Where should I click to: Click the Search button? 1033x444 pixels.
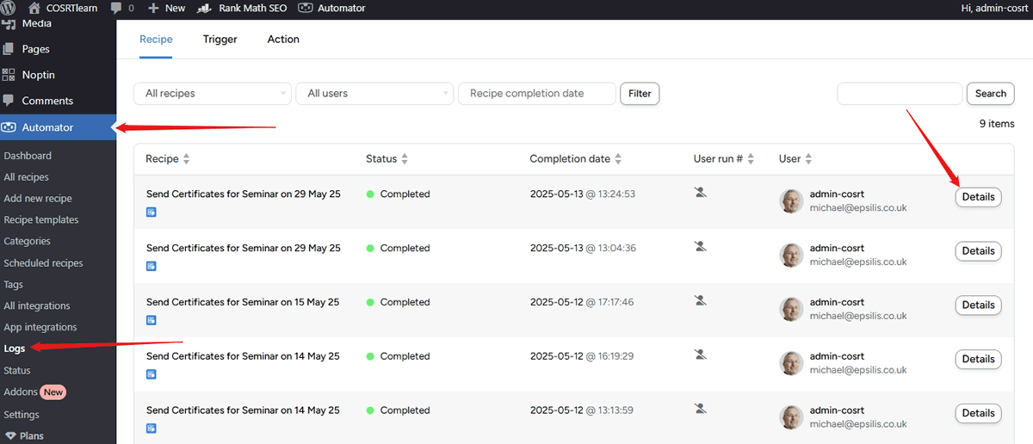[x=991, y=94]
